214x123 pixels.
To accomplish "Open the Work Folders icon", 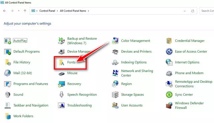I will coord(8,116).
